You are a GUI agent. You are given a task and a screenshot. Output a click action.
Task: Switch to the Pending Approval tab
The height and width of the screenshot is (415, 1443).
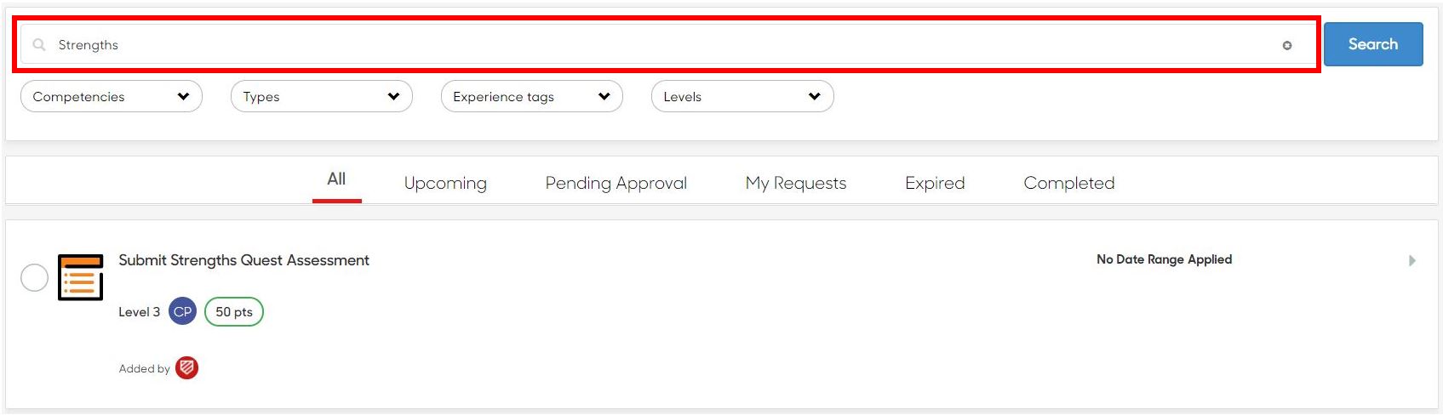616,183
